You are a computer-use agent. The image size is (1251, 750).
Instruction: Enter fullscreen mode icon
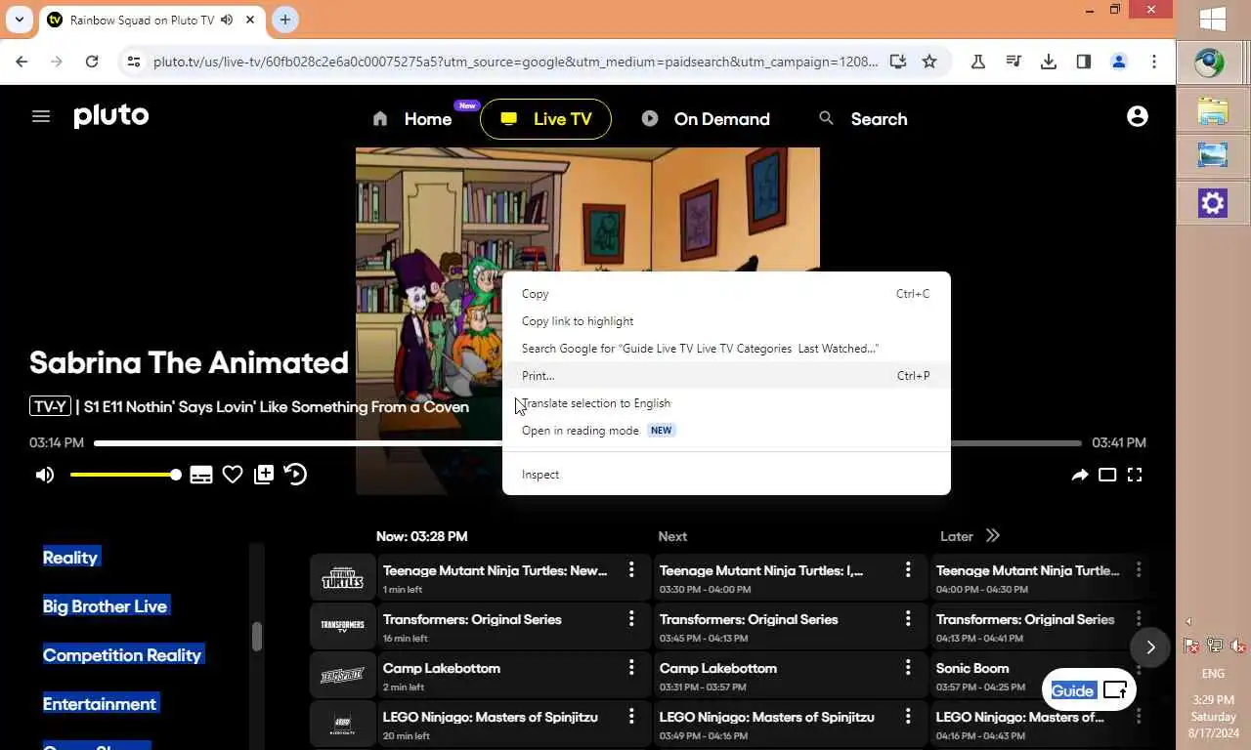(x=1135, y=475)
